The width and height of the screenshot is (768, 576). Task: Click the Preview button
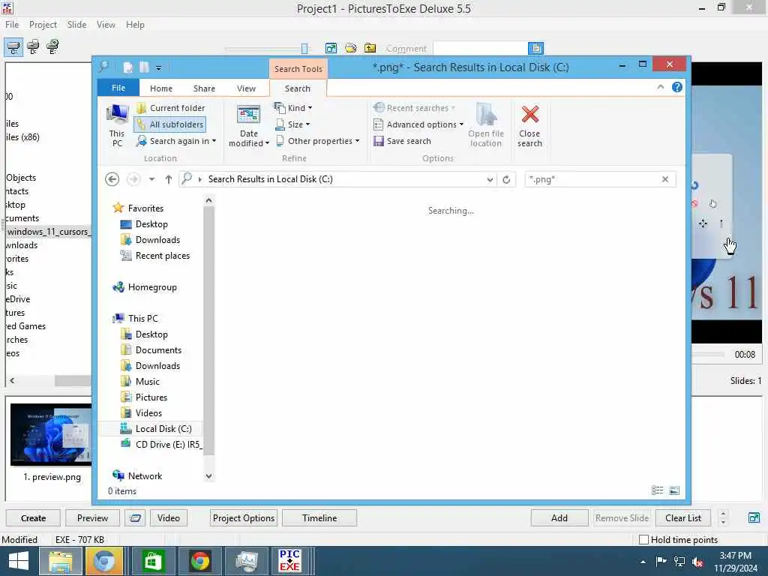pyautogui.click(x=92, y=517)
